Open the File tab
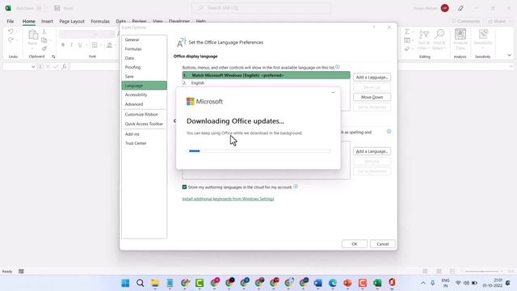 coord(11,21)
